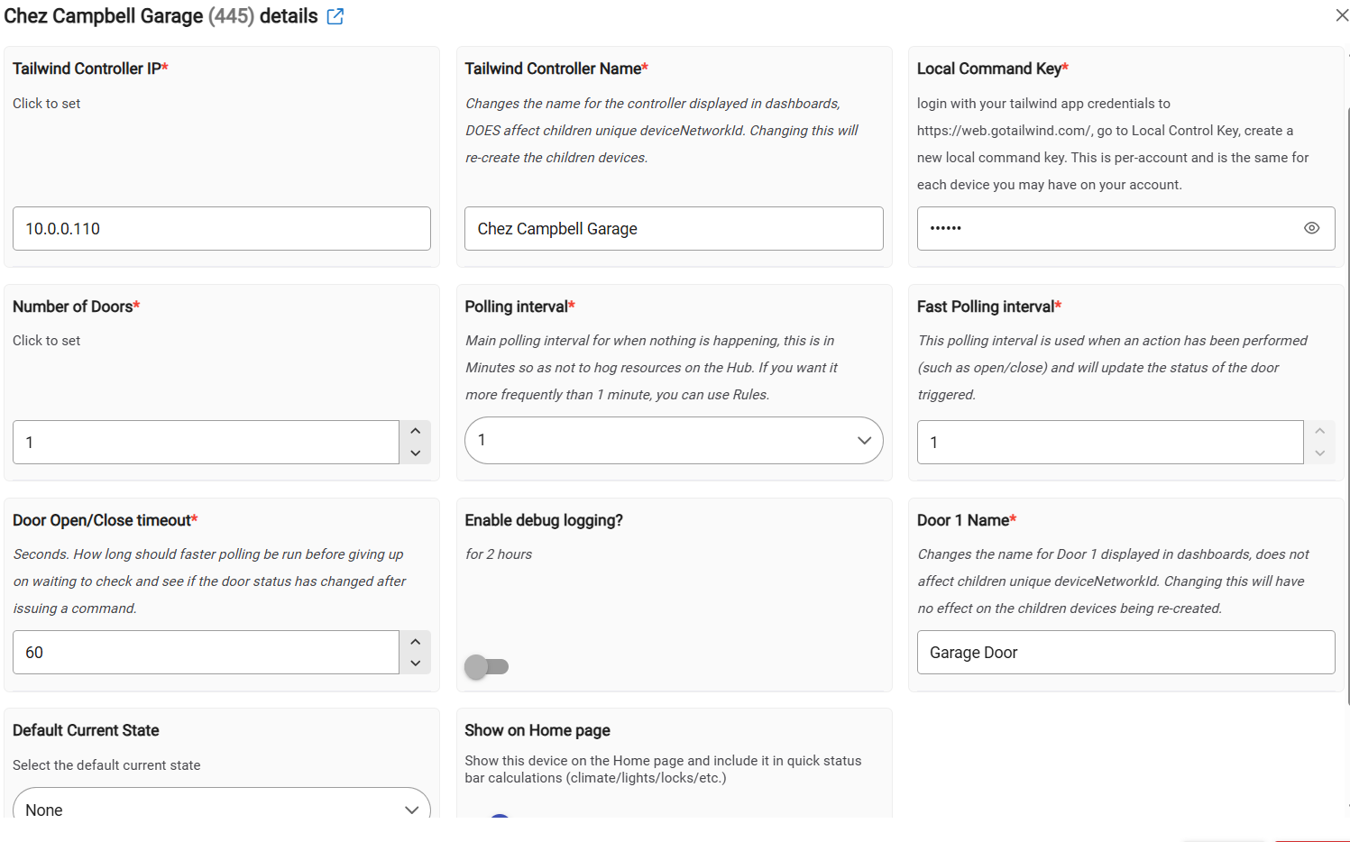Screen dimensions: 1350x842
Task: Click the dialog vertical scrollbar
Action: 1348,406
